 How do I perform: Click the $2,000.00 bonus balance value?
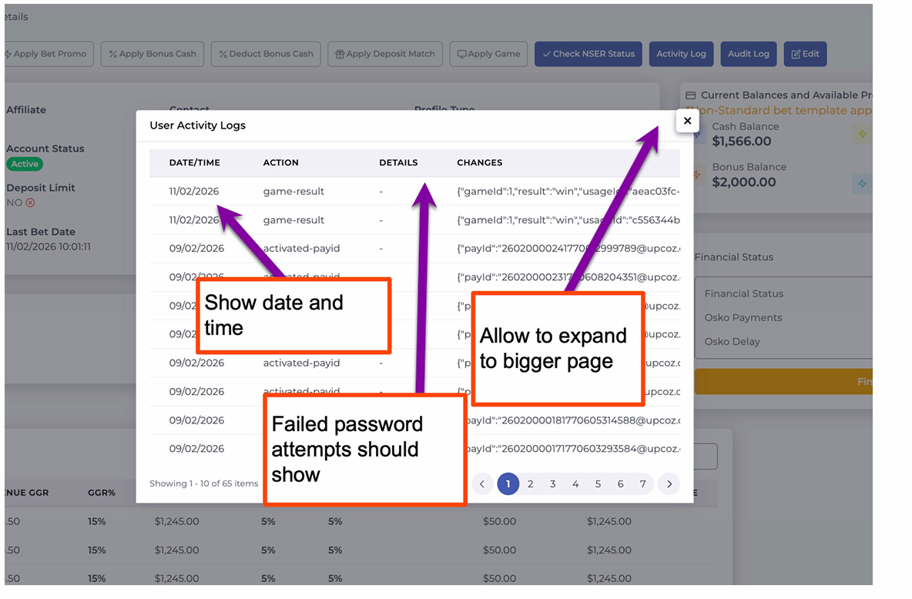[743, 182]
